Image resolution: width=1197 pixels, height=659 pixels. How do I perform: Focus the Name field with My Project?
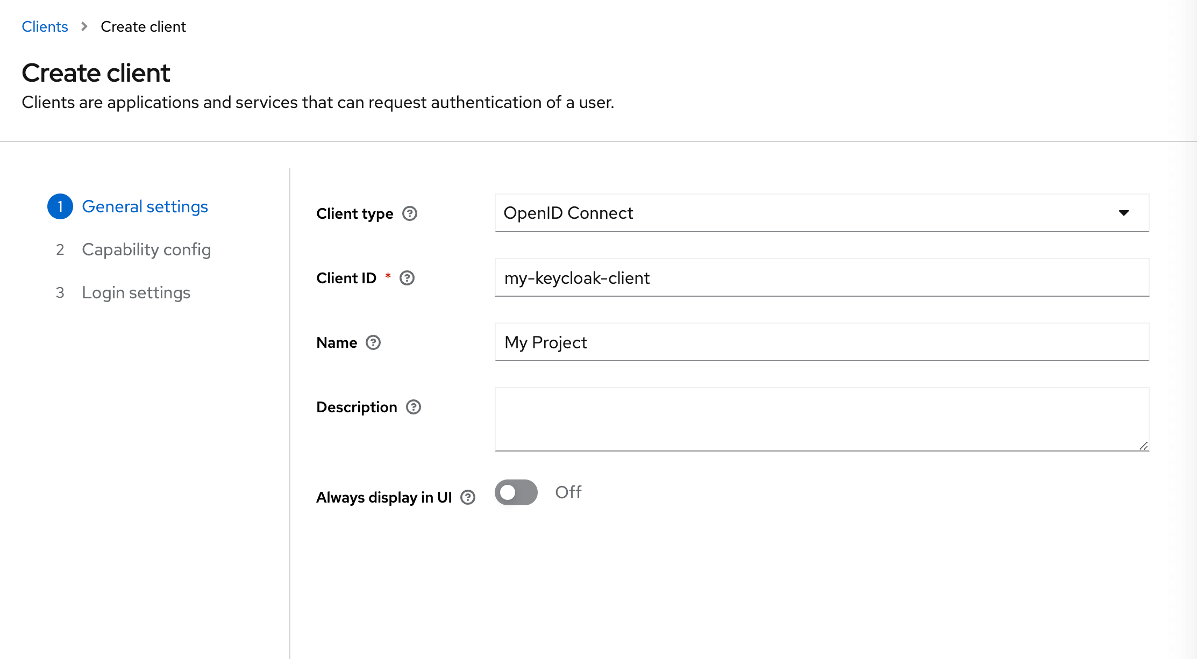[x=822, y=342]
